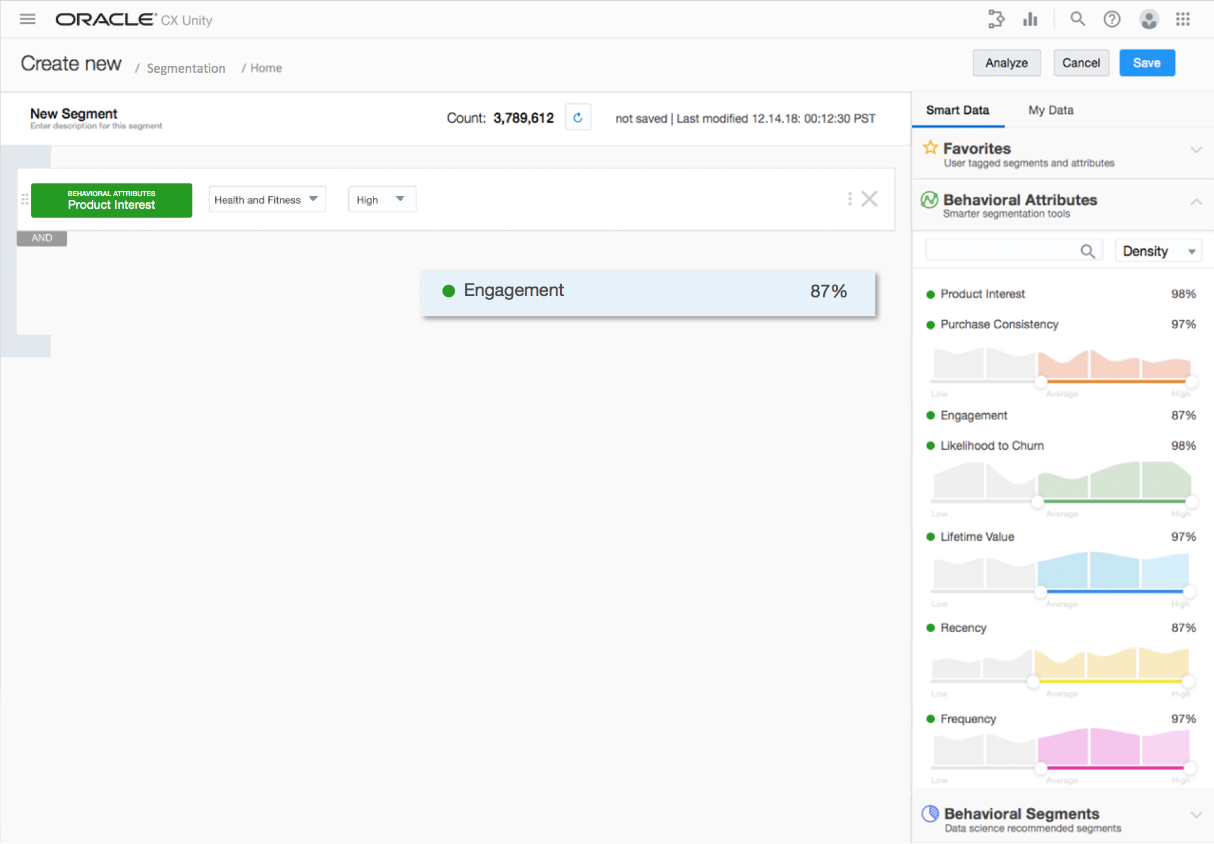Save the new segment
Image resolution: width=1214 pixels, height=844 pixels.
click(x=1147, y=63)
